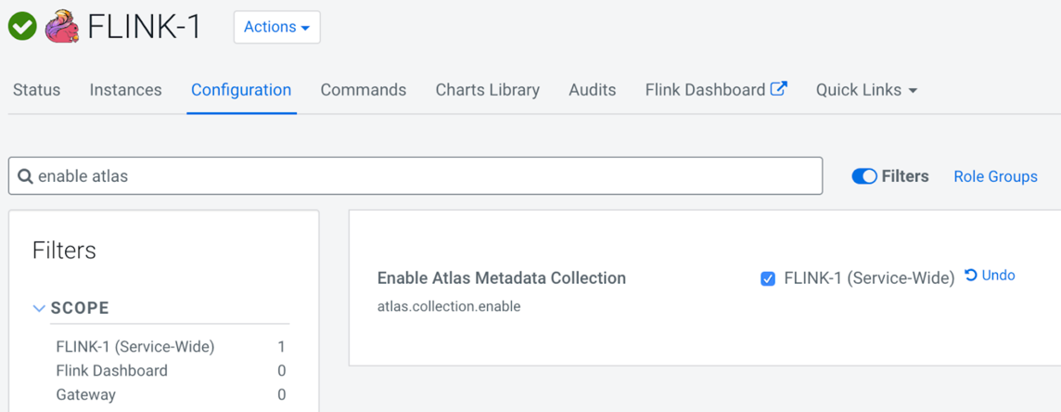Click the Undo arrow icon
Image resolution: width=1061 pixels, height=412 pixels.
point(970,276)
